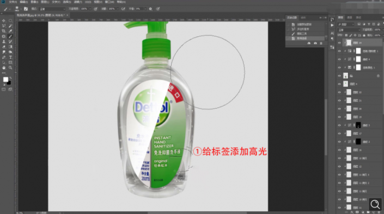Select the Magic Wand tool
Viewport: 384px width, 214px height.
pyautogui.click(x=10, y=26)
